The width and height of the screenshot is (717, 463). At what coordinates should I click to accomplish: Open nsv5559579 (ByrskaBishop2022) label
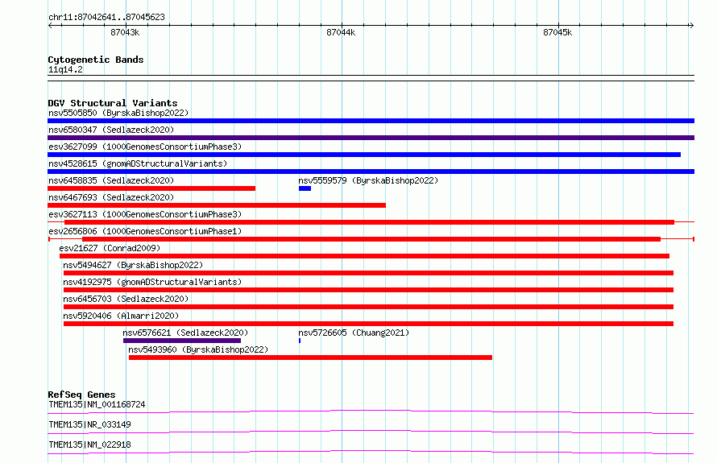pyautogui.click(x=368, y=180)
